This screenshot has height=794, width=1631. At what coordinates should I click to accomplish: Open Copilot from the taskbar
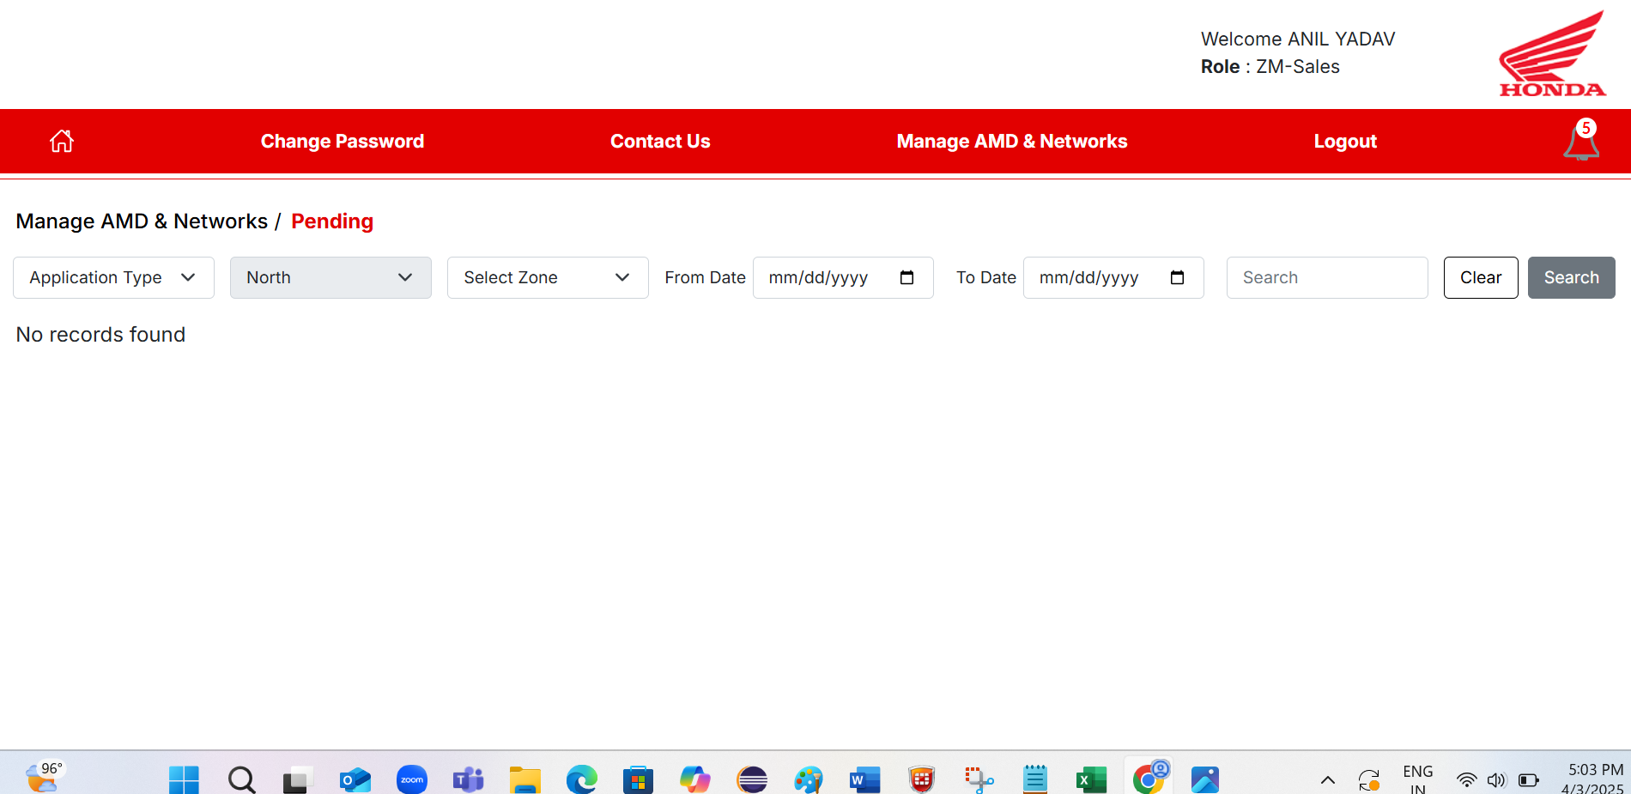click(x=695, y=779)
